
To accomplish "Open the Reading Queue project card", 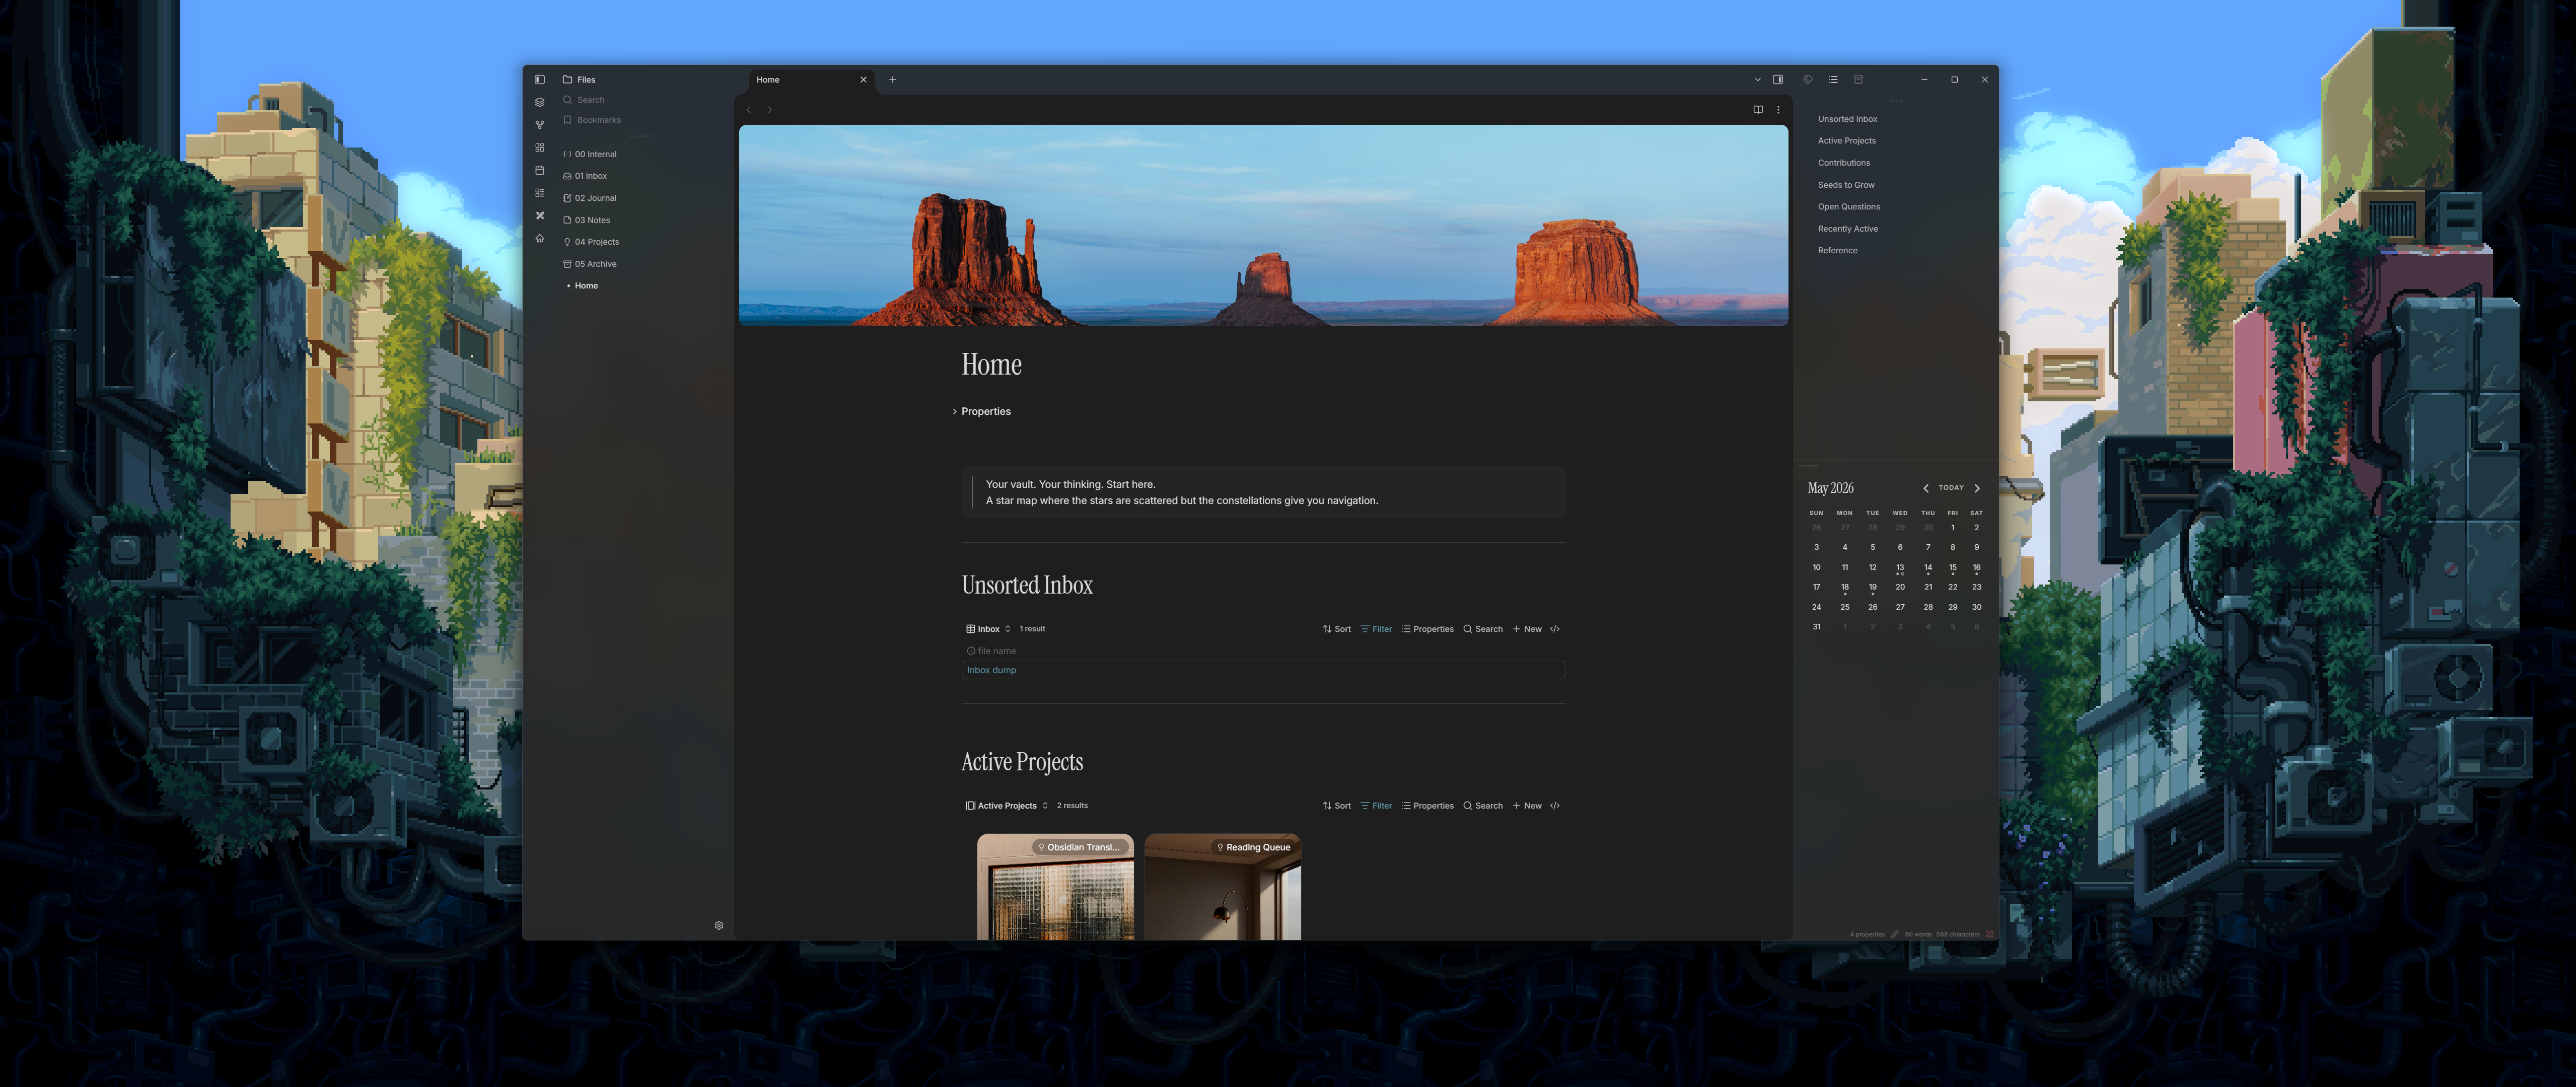I will (1223, 887).
